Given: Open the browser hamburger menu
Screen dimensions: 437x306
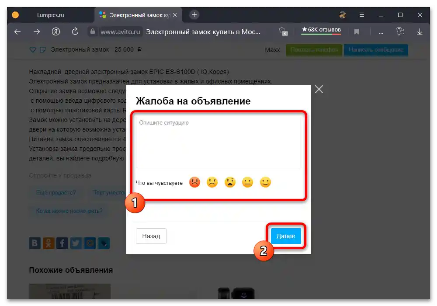Looking at the screenshot, I should tap(362, 14).
